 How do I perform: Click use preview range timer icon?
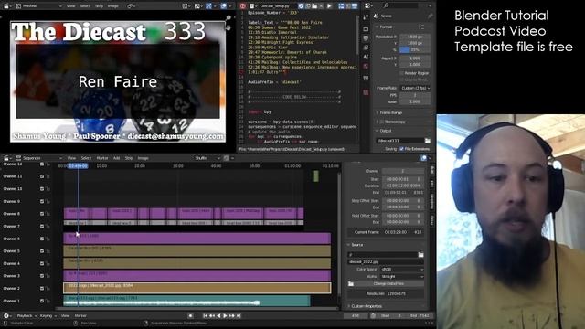click(x=373, y=315)
